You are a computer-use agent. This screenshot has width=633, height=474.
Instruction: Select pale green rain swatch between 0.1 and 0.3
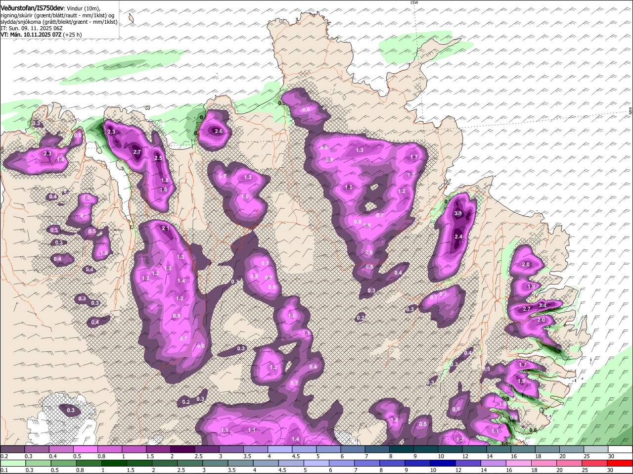coord(12,463)
